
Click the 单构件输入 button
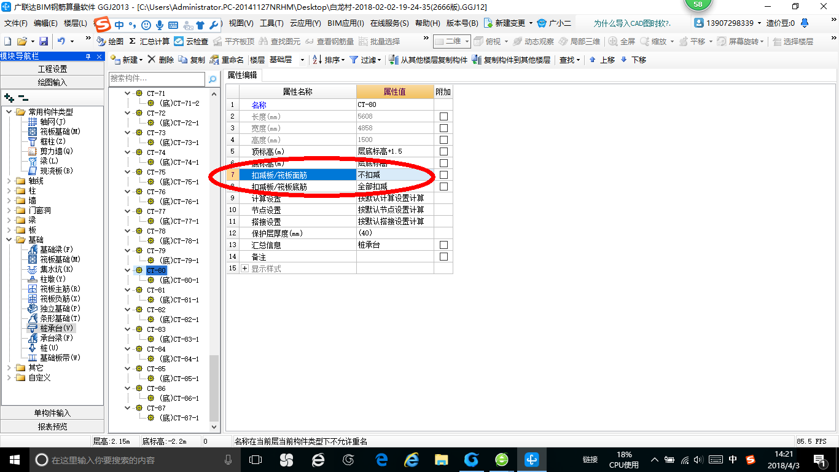(x=52, y=413)
